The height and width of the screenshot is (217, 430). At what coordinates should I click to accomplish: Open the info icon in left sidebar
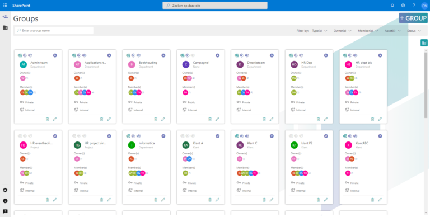click(5, 201)
